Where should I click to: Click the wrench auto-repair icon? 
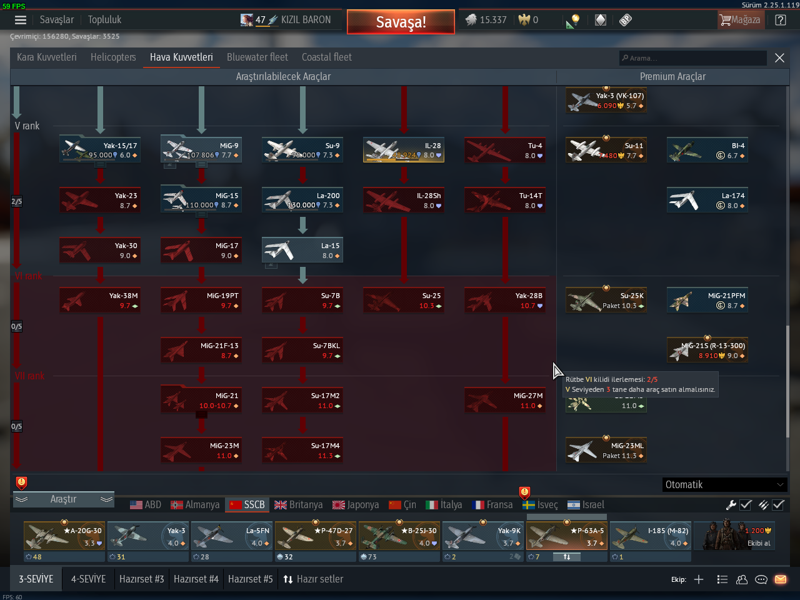[731, 505]
